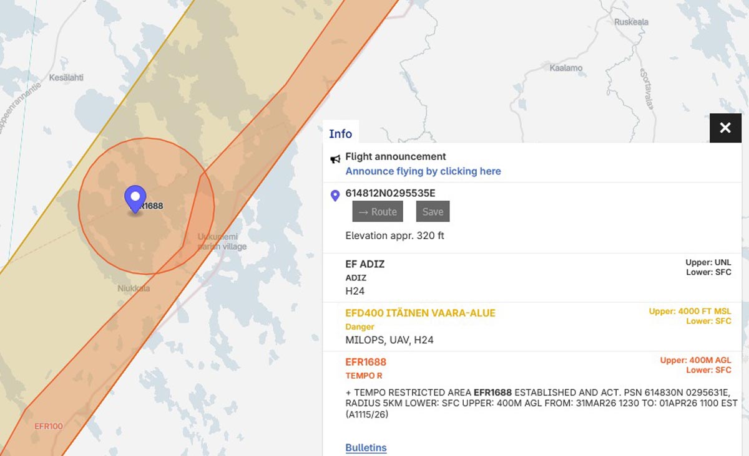This screenshot has width=749, height=456.
Task: Click the purple map location pin
Action: pyautogui.click(x=135, y=198)
